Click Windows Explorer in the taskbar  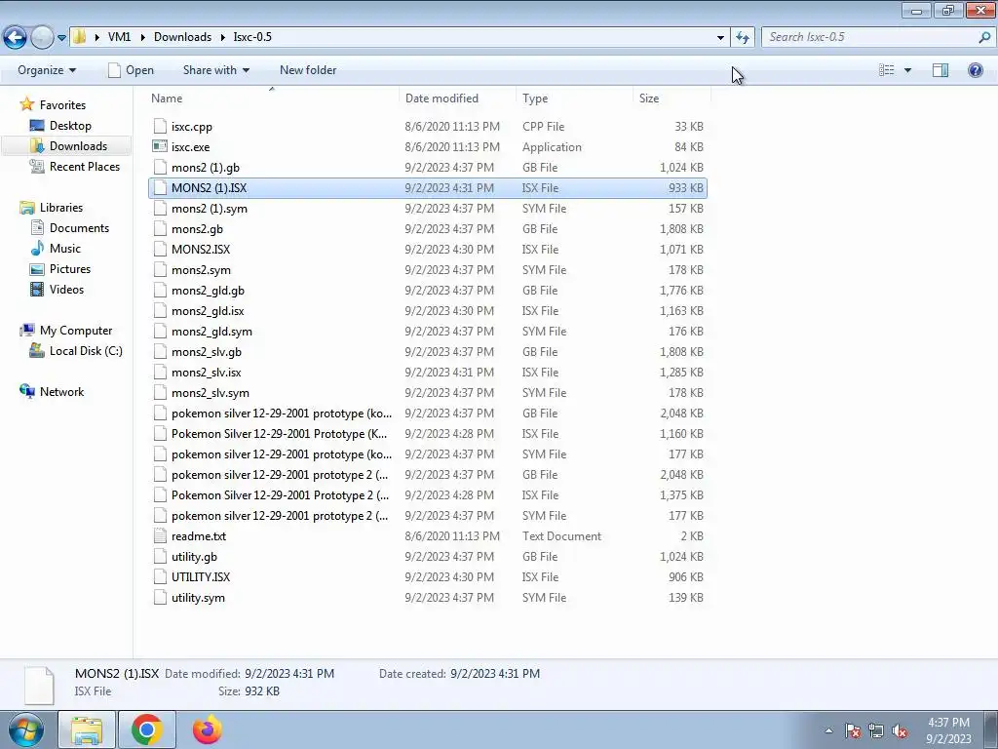click(x=87, y=729)
